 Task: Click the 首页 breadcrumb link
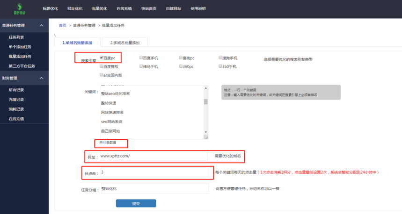63,25
